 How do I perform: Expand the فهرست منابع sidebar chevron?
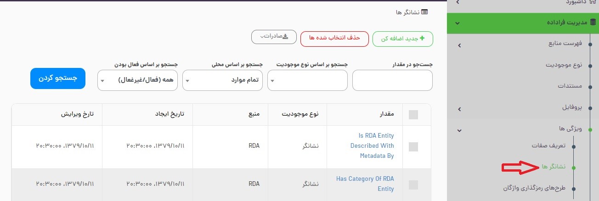(459, 45)
